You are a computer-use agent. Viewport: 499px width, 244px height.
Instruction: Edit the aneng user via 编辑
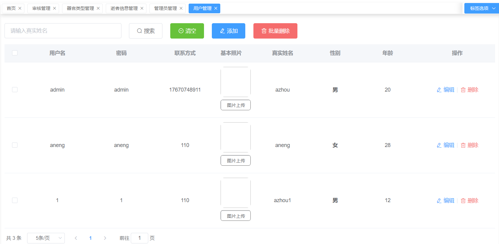point(445,145)
